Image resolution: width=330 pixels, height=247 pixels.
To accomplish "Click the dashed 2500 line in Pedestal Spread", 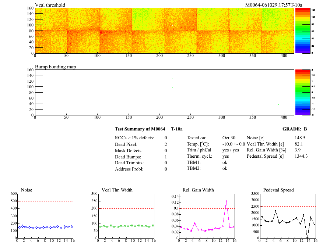I will point(287,206).
